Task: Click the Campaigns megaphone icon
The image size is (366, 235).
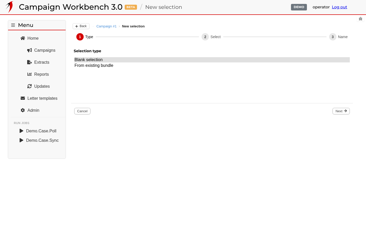Action: click(x=30, y=50)
